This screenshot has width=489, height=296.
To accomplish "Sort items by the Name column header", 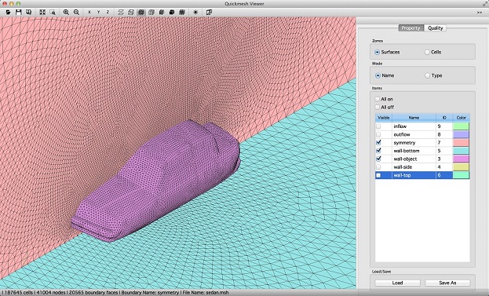I will pos(414,118).
